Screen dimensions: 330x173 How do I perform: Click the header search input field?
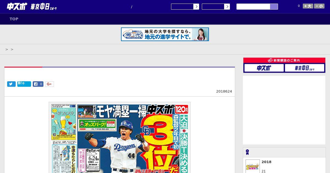click(253, 7)
